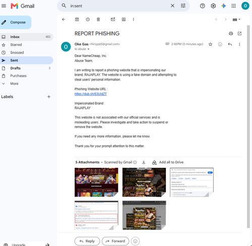
Task: Open search options filter icon
Action: (x=183, y=6)
